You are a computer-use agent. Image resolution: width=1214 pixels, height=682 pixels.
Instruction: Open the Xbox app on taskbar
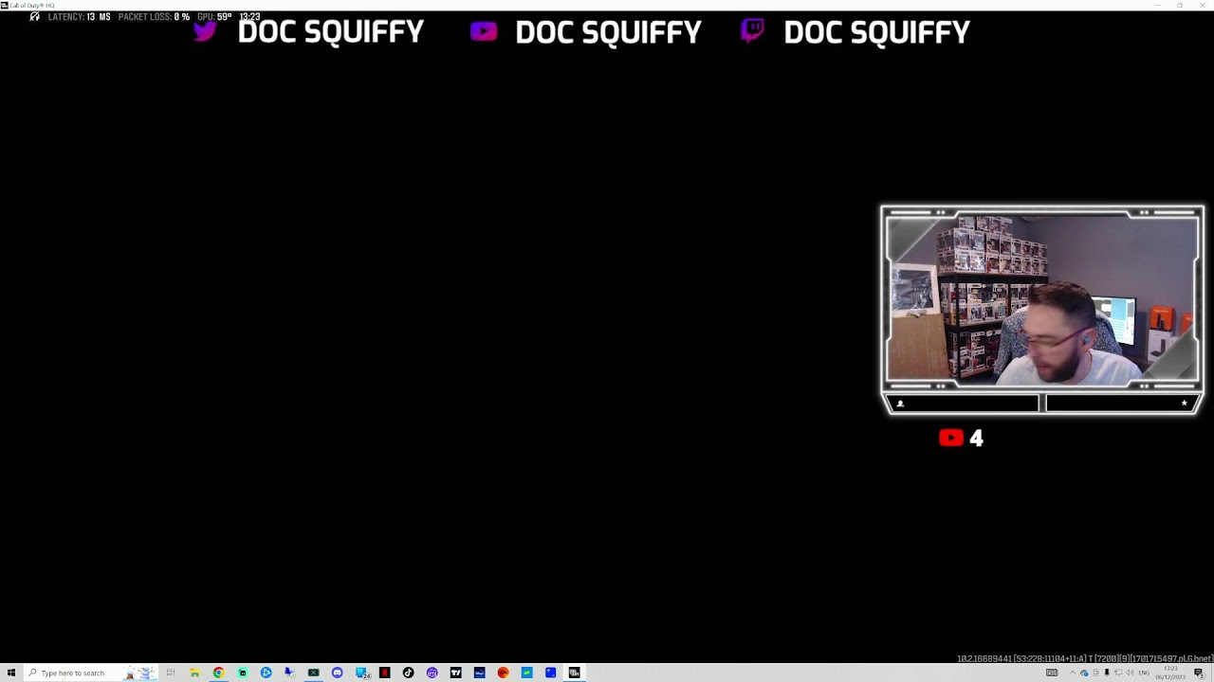pos(313,673)
